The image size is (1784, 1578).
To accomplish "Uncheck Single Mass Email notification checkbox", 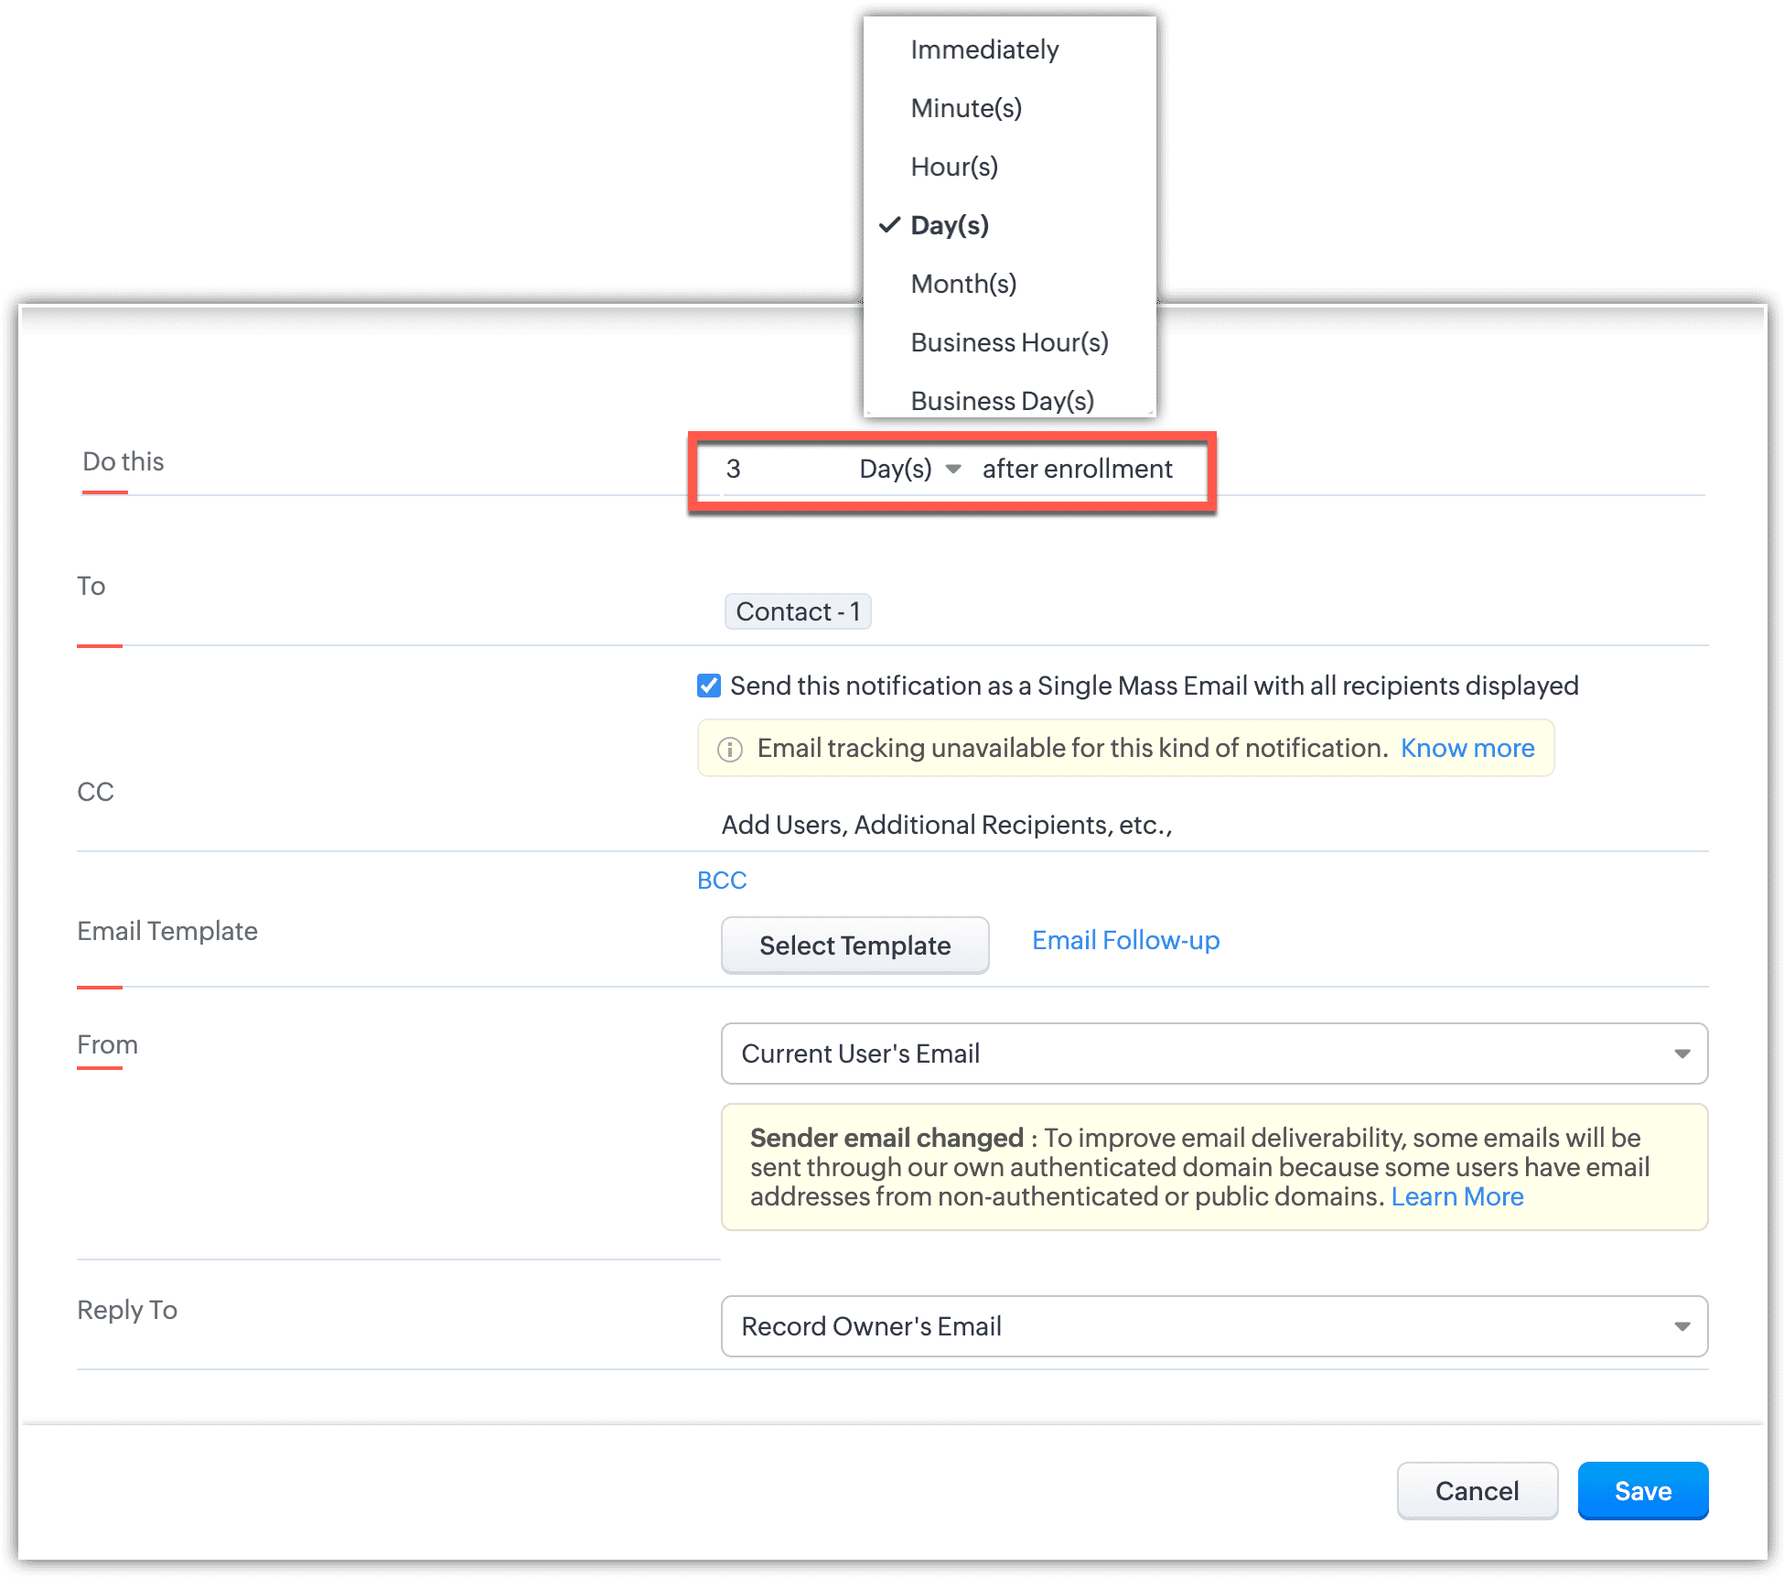I will coord(709,686).
